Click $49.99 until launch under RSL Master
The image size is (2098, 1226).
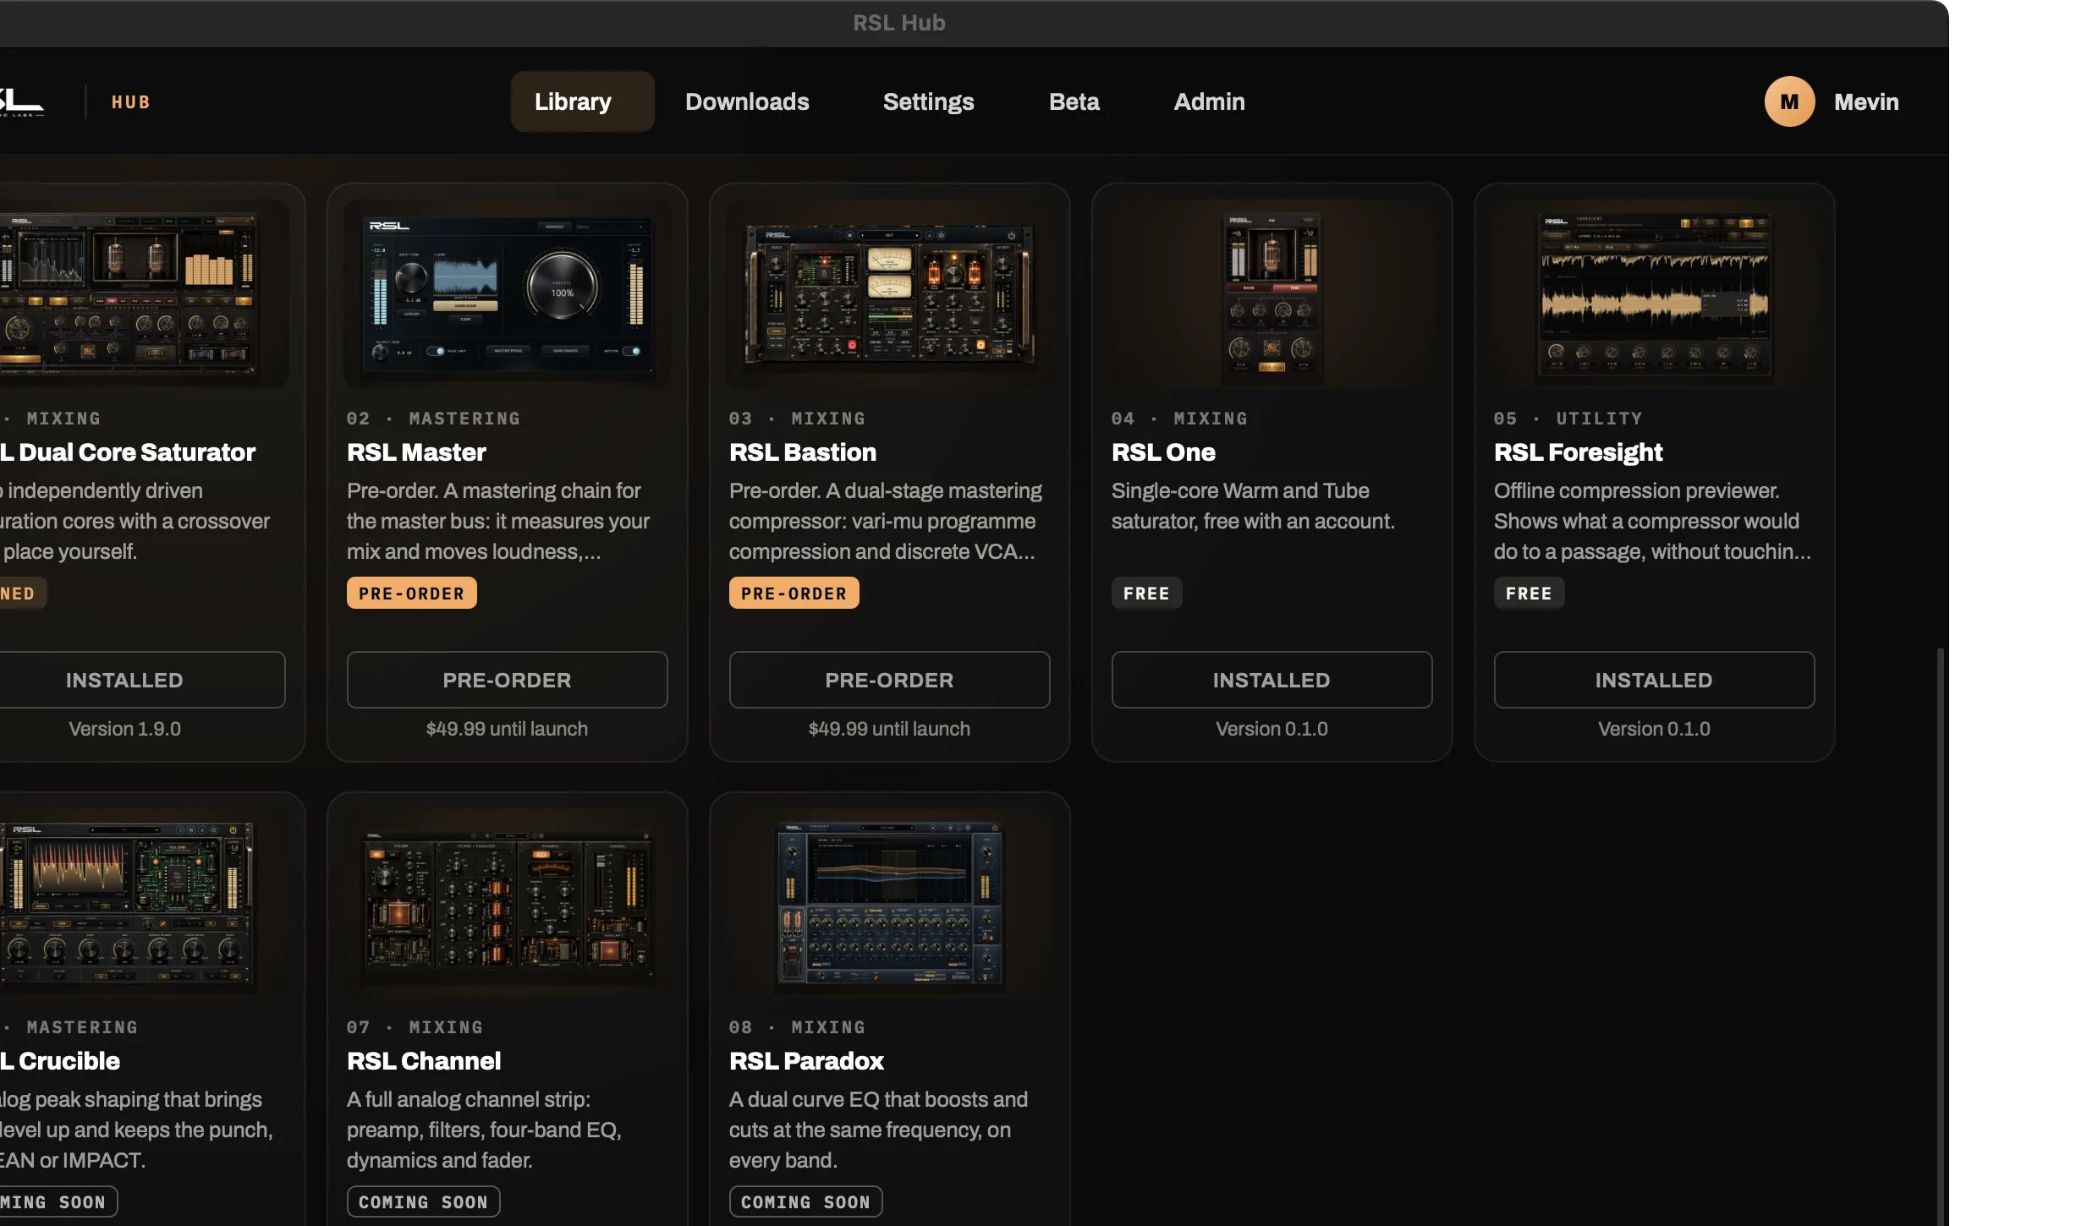click(507, 729)
